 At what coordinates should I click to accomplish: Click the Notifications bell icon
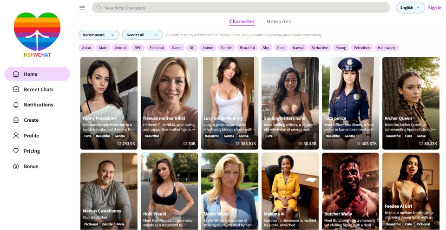click(16, 105)
